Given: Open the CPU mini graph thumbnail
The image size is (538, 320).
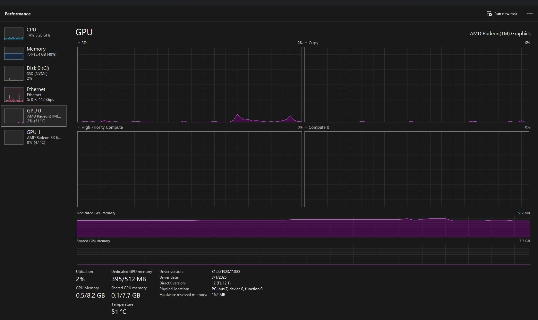Looking at the screenshot, I should click(14, 34).
